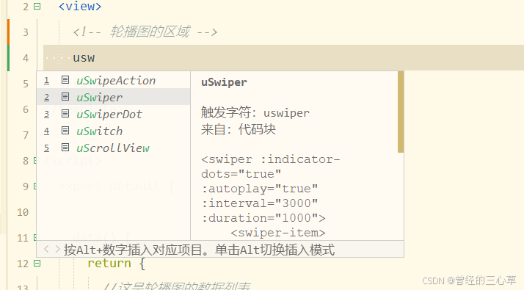Click the 触发字符: uswiper text
The height and width of the screenshot is (290, 524).
255,112
